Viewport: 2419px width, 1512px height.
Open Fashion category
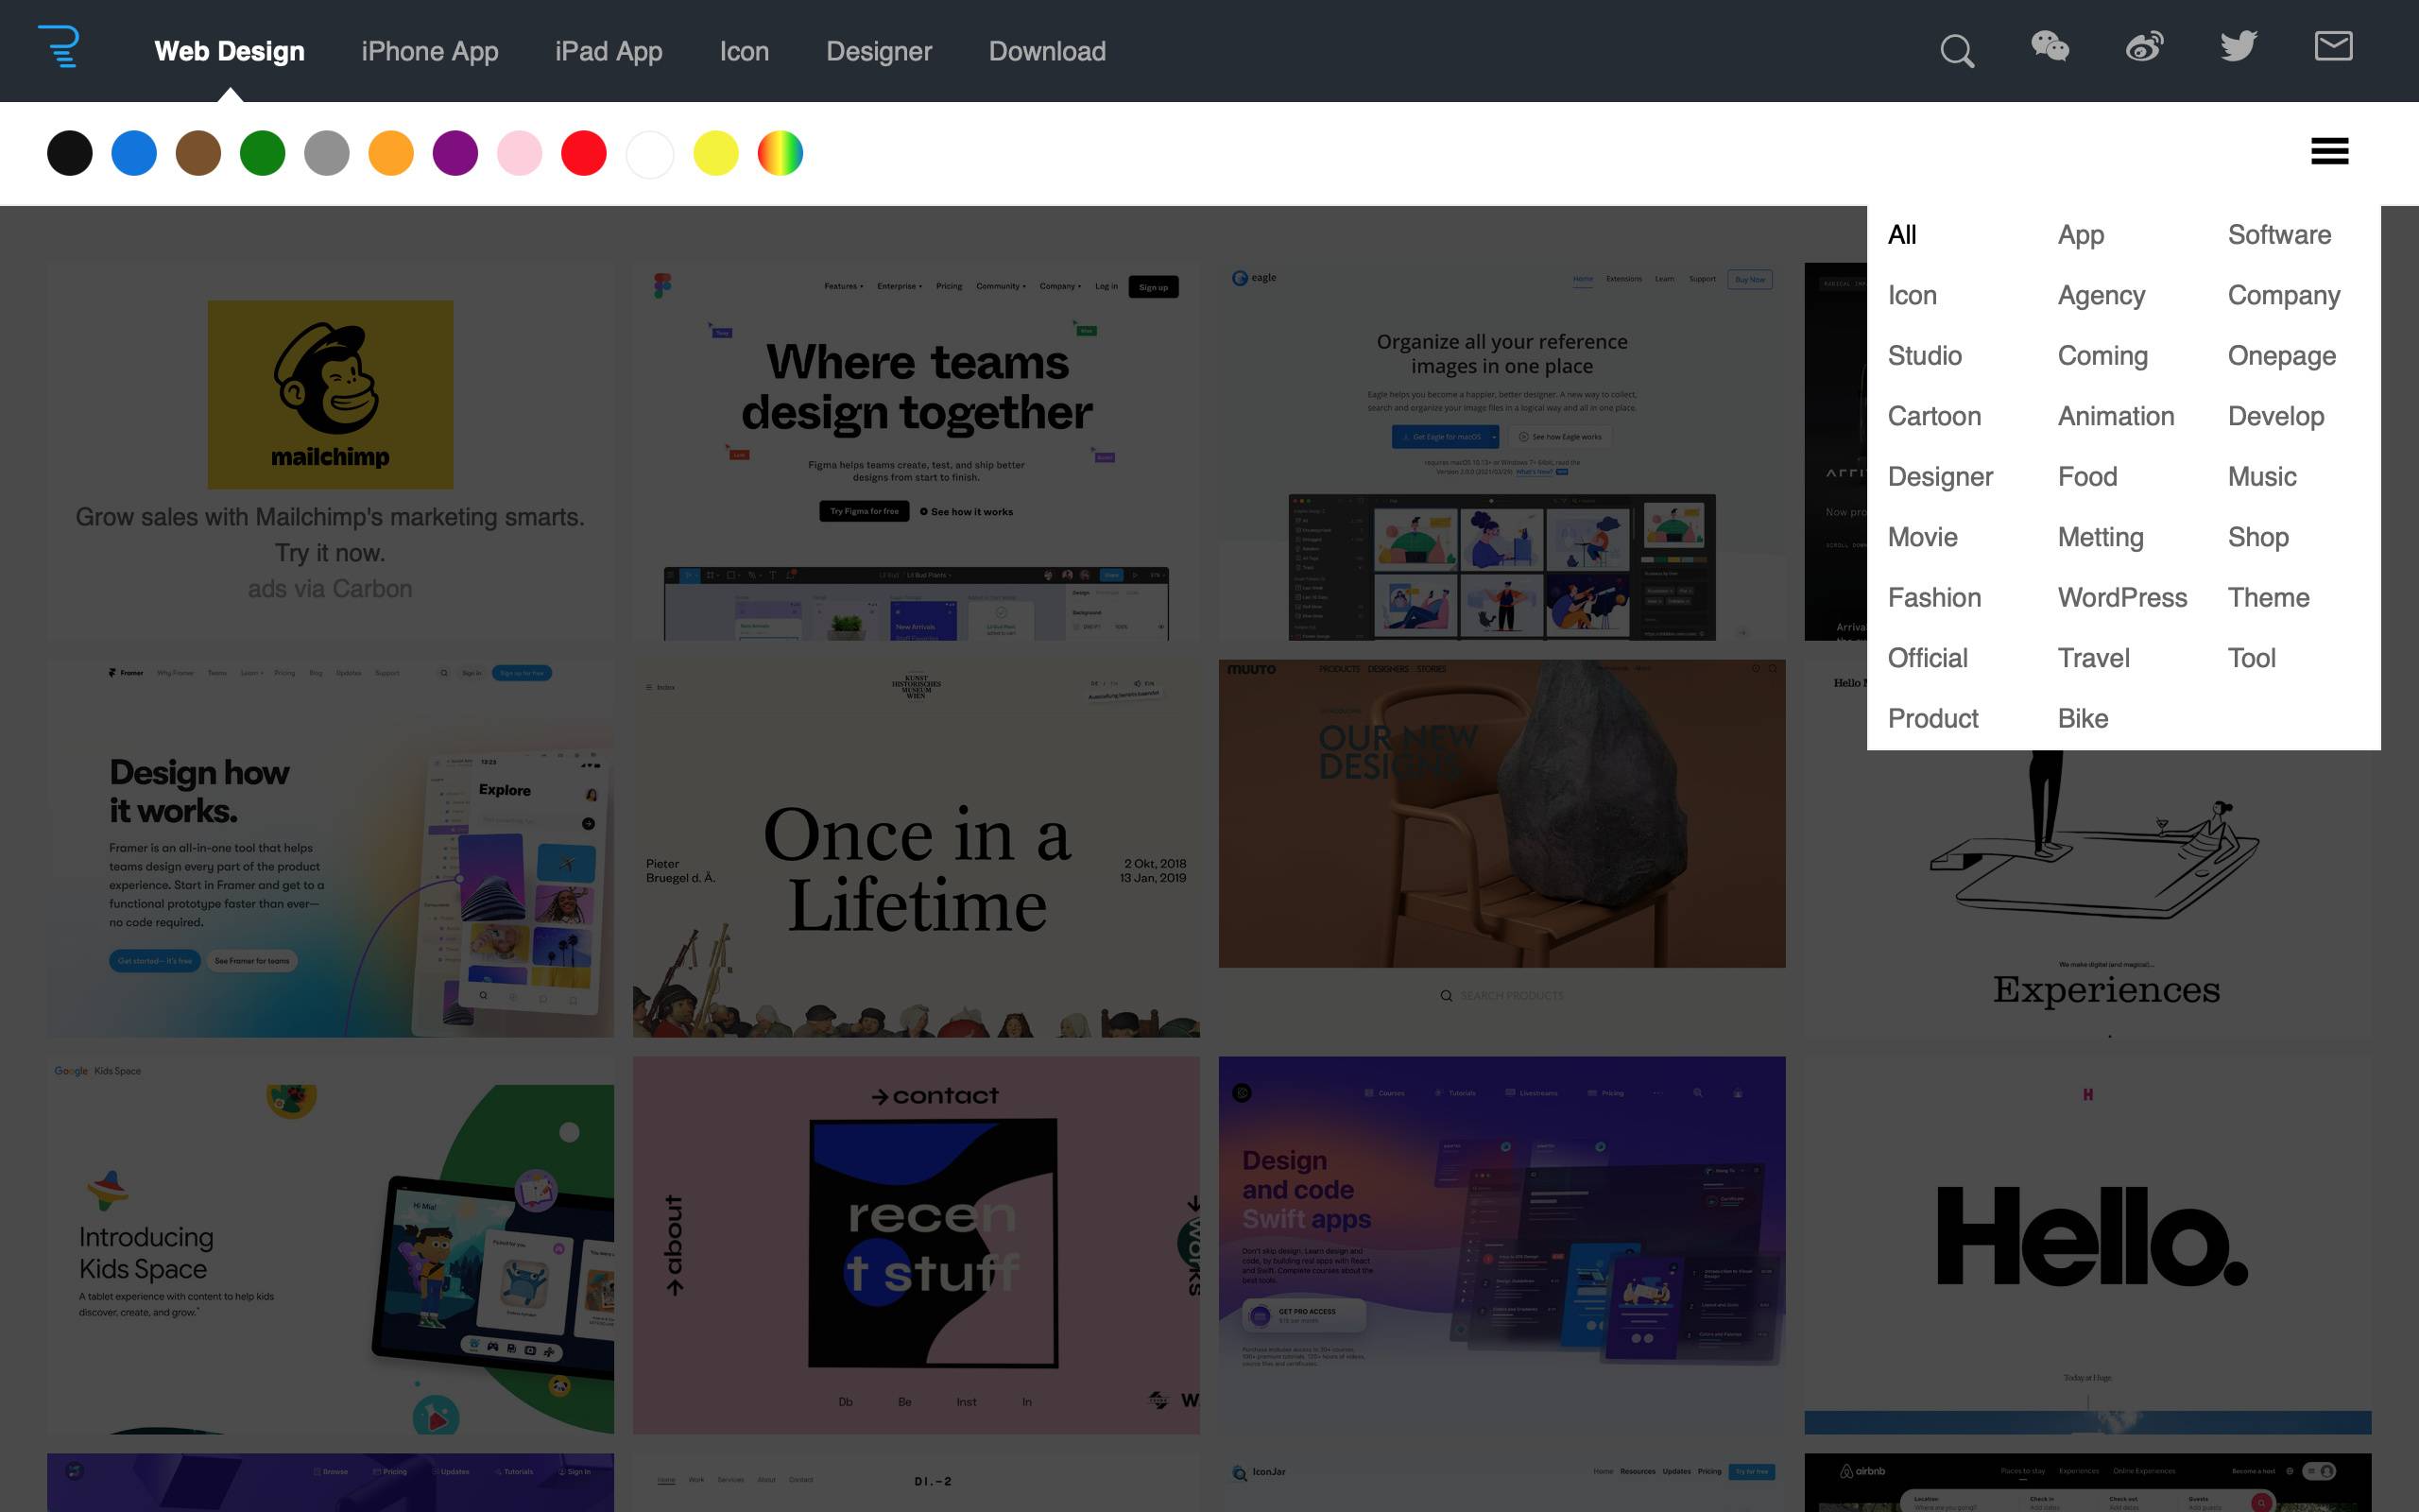coord(1934,598)
